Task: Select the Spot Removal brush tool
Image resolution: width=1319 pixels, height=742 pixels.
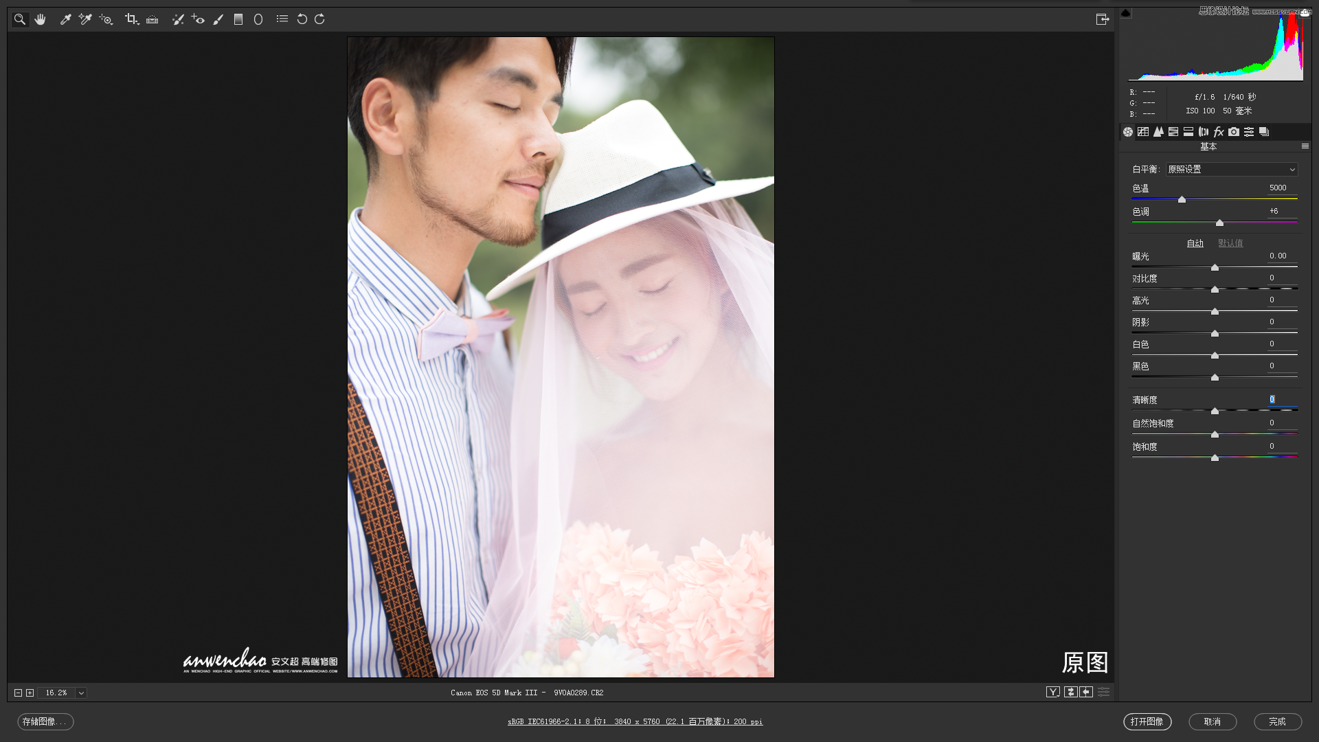Action: [178, 19]
